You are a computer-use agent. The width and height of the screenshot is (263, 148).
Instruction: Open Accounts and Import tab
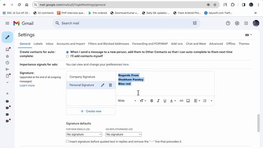point(71,44)
